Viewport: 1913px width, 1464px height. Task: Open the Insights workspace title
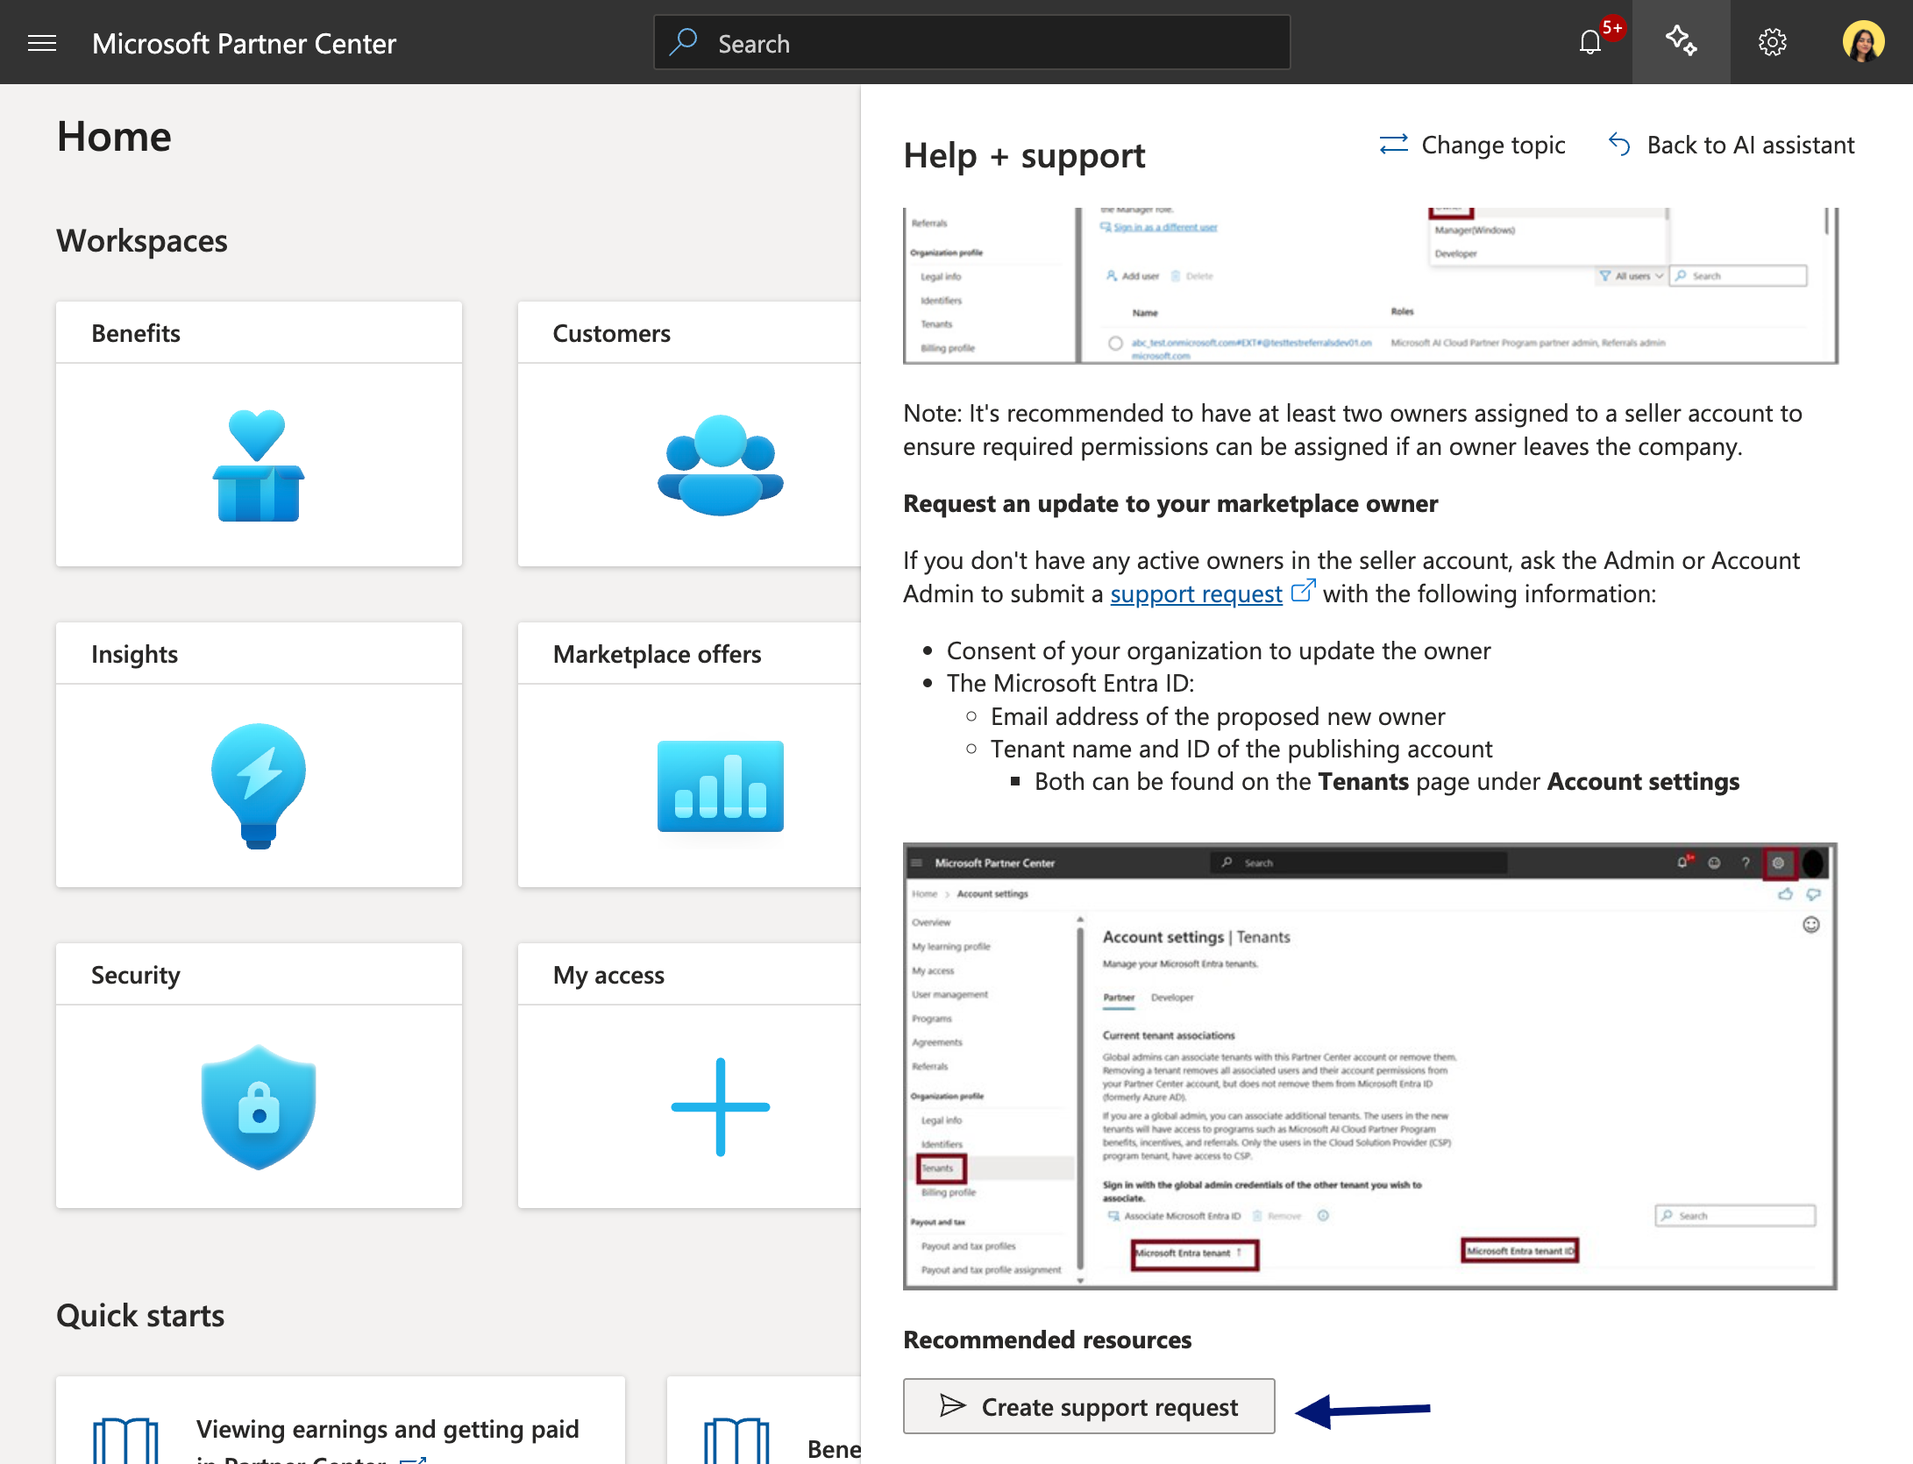pos(134,654)
